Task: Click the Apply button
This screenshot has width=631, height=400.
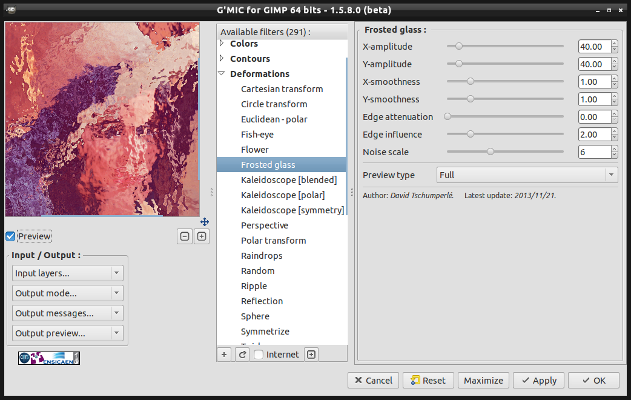Action: [538, 380]
